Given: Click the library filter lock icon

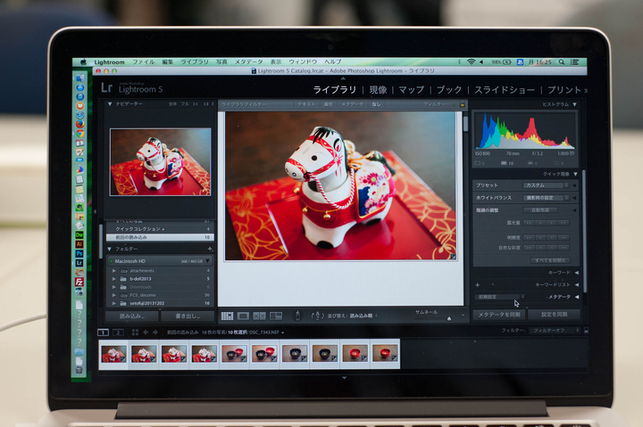Looking at the screenshot, I should pyautogui.click(x=463, y=104).
